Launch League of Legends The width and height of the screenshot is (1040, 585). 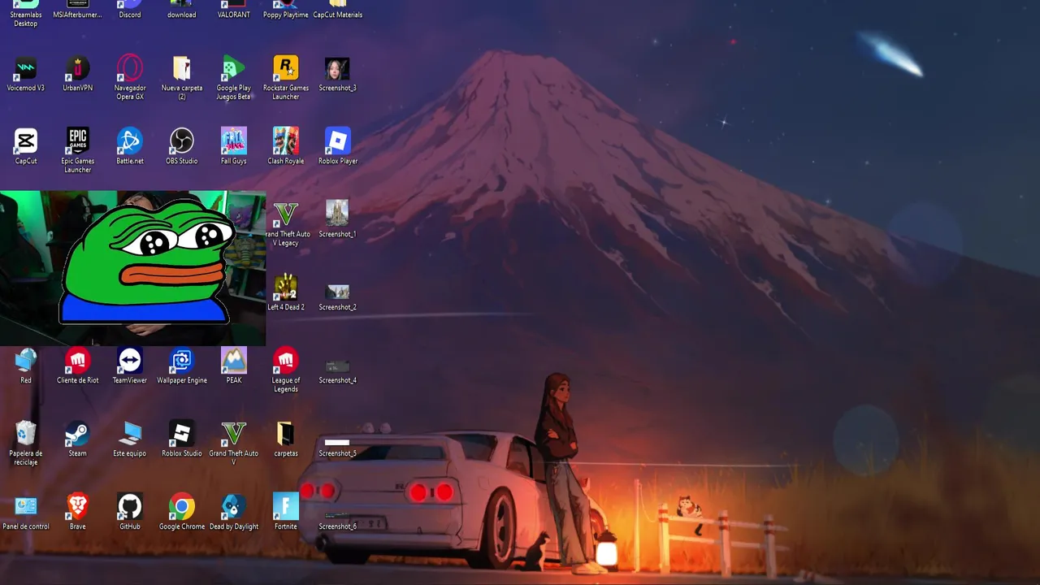(286, 370)
